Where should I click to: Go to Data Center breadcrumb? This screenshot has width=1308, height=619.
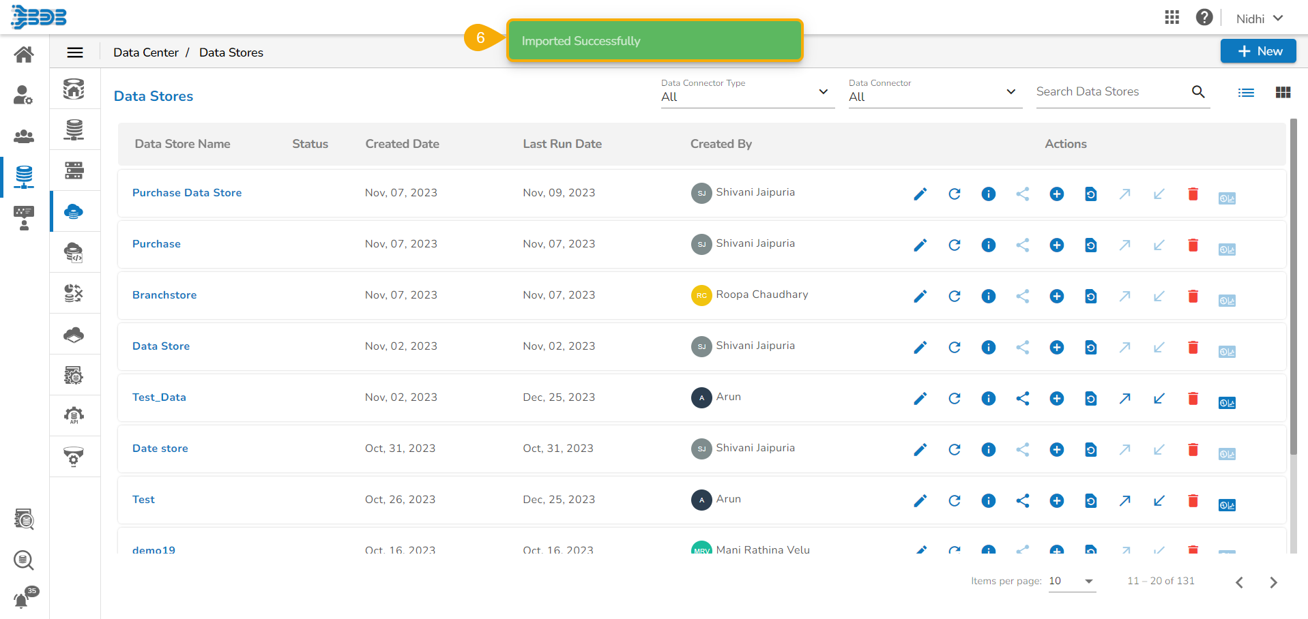click(x=146, y=52)
